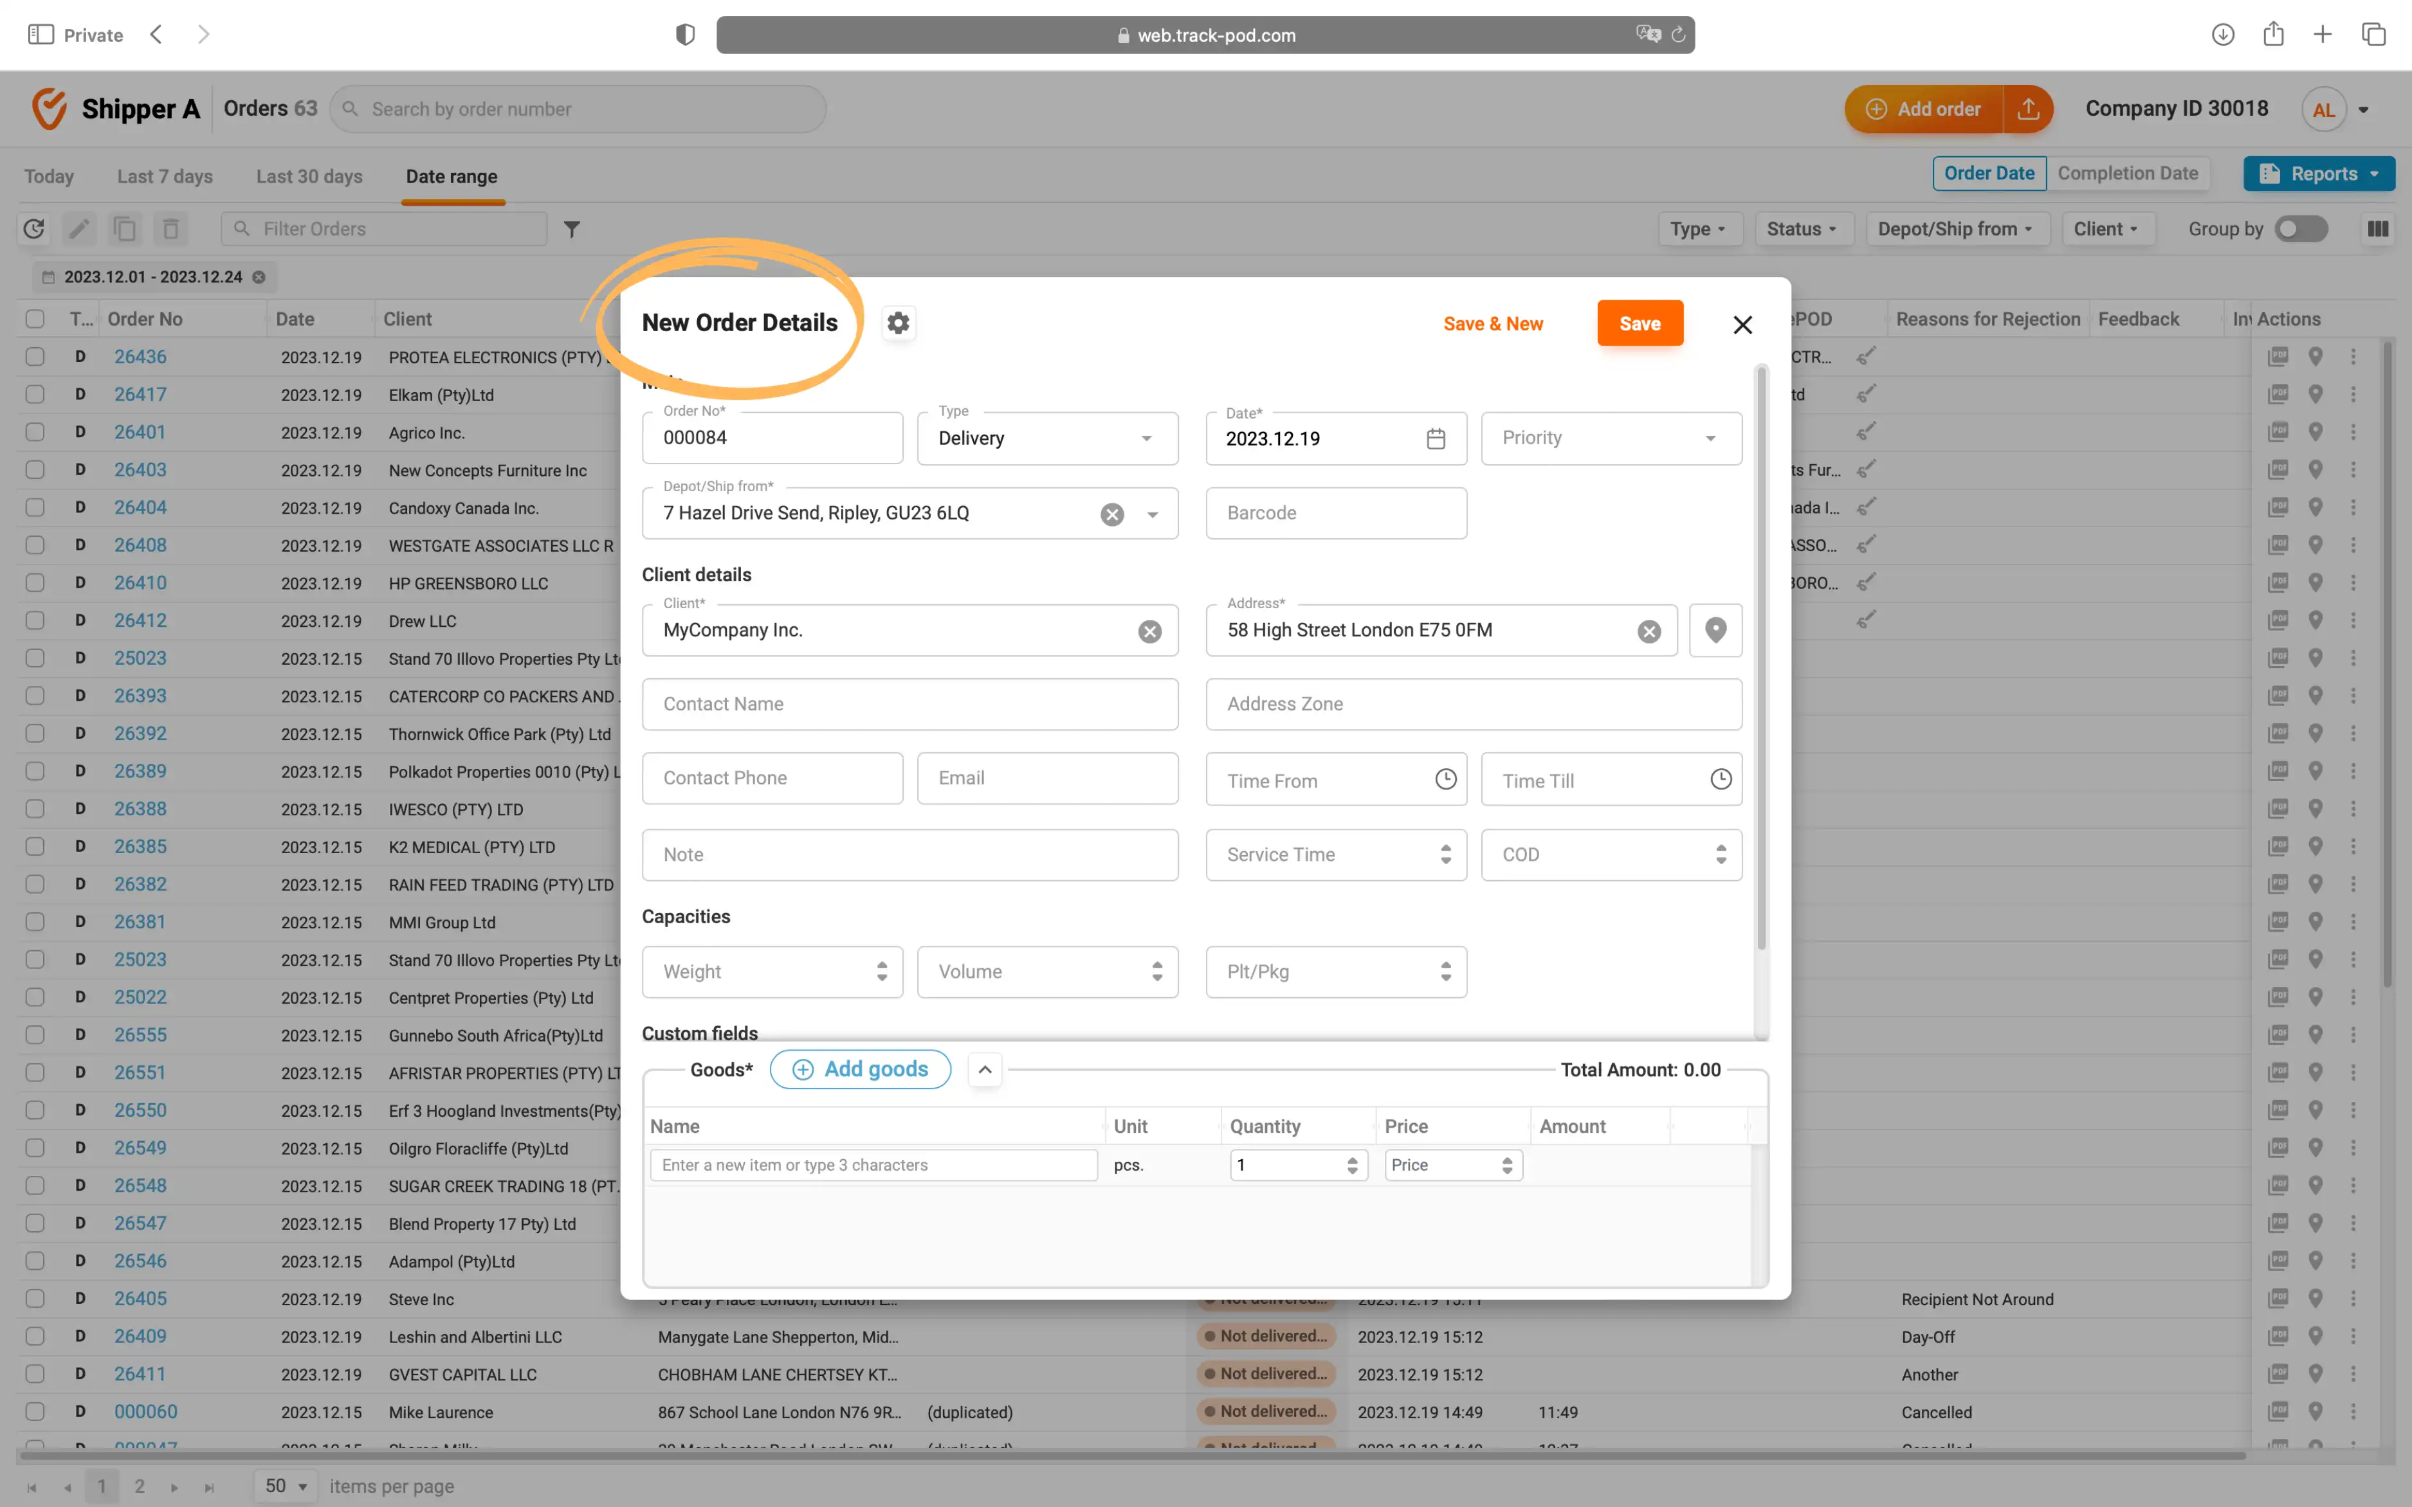Click the orange Save button
The width and height of the screenshot is (2412, 1507).
1640,323
